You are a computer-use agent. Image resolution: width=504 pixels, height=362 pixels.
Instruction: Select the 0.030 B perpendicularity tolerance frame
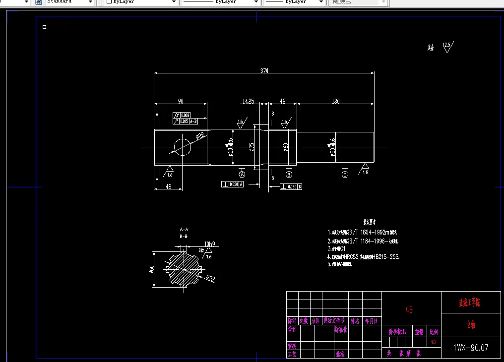click(291, 186)
